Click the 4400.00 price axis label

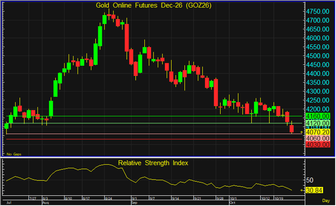[x=317, y=74]
